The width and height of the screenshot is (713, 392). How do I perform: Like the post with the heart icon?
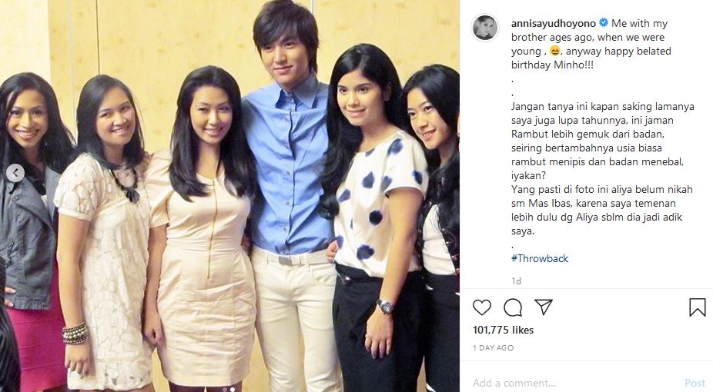(x=481, y=307)
